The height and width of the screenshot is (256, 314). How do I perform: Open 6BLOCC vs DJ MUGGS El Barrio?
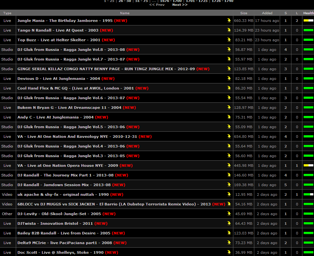[x=114, y=204]
